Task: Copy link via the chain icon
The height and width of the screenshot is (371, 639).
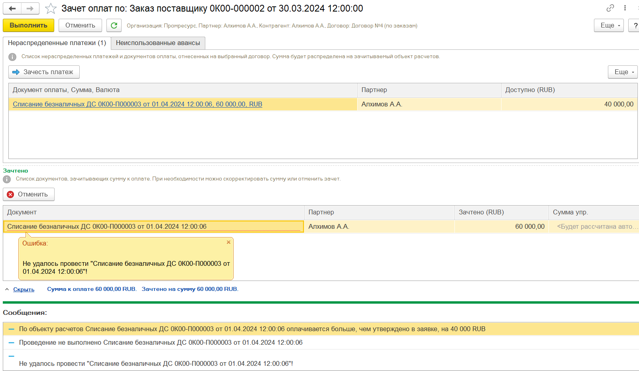Action: pyautogui.click(x=610, y=8)
